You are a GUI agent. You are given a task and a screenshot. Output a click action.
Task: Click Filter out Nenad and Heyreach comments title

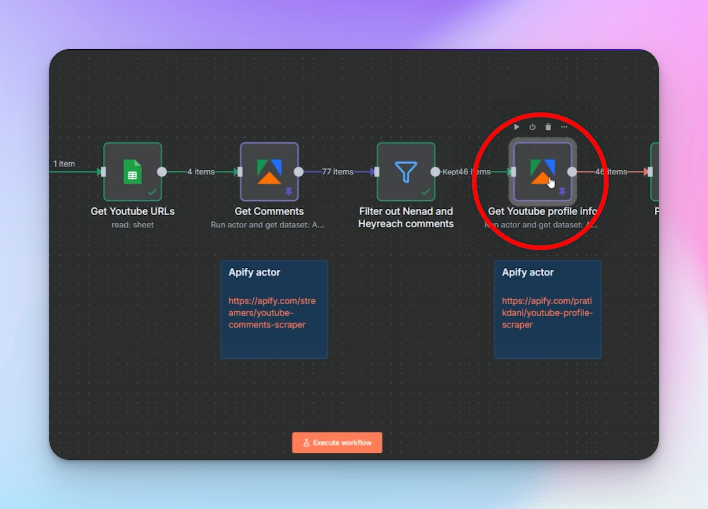(x=406, y=217)
